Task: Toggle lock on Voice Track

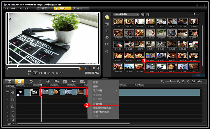Action: pyautogui.click(x=7, y=116)
